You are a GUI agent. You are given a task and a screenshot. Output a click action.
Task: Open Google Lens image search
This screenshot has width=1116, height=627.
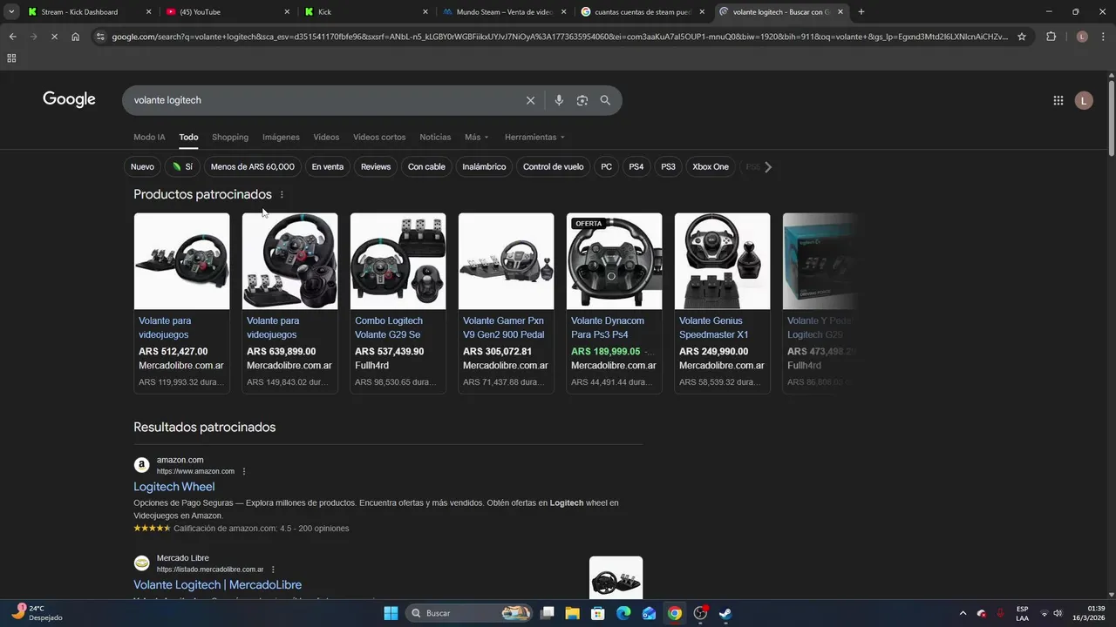(582, 100)
